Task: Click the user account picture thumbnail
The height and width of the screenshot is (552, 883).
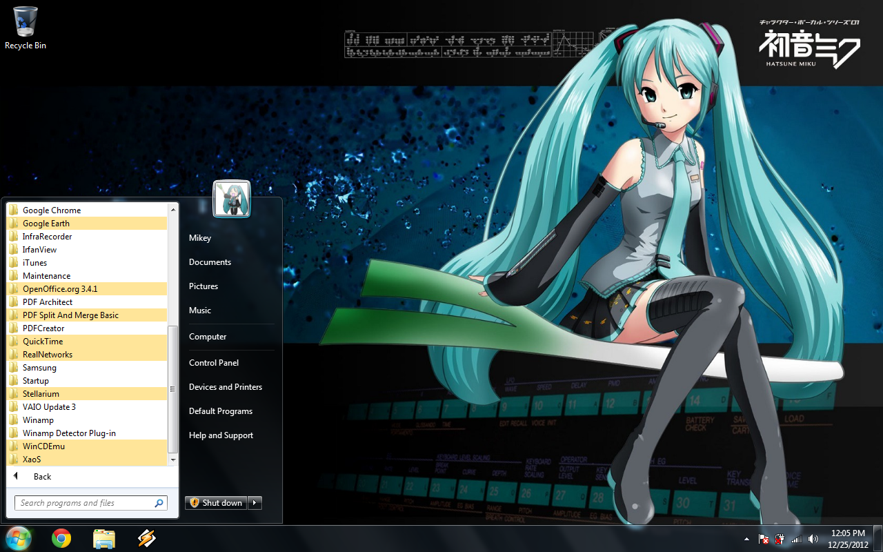Action: pos(232,199)
